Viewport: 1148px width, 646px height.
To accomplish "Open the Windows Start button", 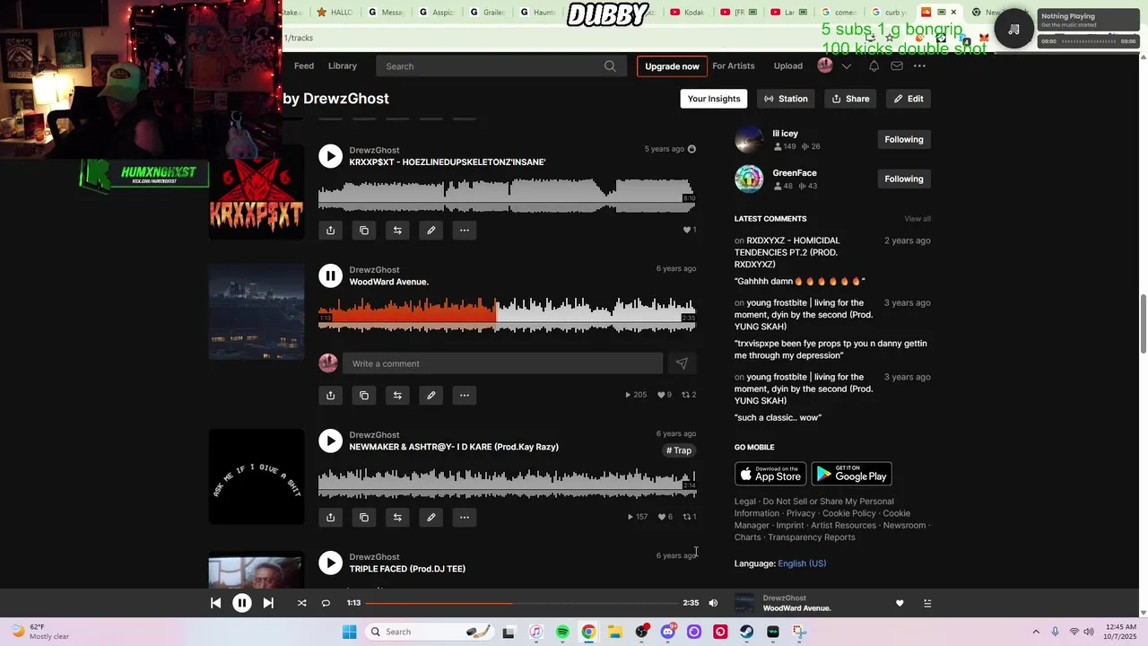I will tap(349, 632).
